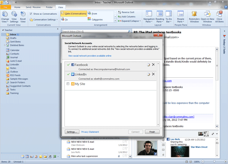Click in the Search Inbox field
Image resolution: width=228 pixels, height=164 pixels.
pos(95,31)
